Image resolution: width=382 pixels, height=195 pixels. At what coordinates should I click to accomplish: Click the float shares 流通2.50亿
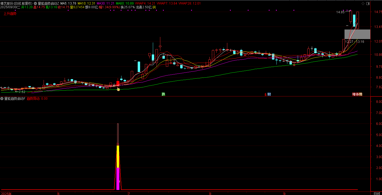click(x=144, y=7)
